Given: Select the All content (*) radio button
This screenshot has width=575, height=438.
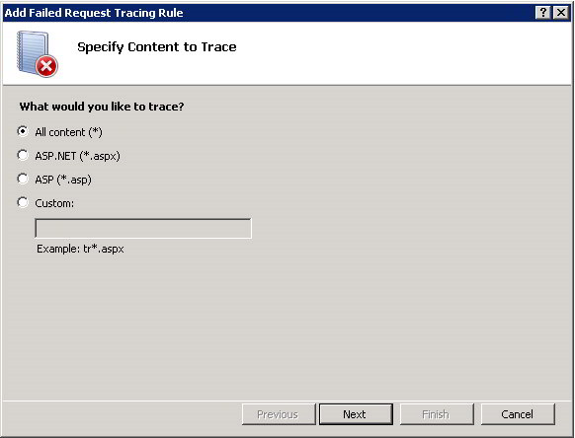Looking at the screenshot, I should point(23,131).
